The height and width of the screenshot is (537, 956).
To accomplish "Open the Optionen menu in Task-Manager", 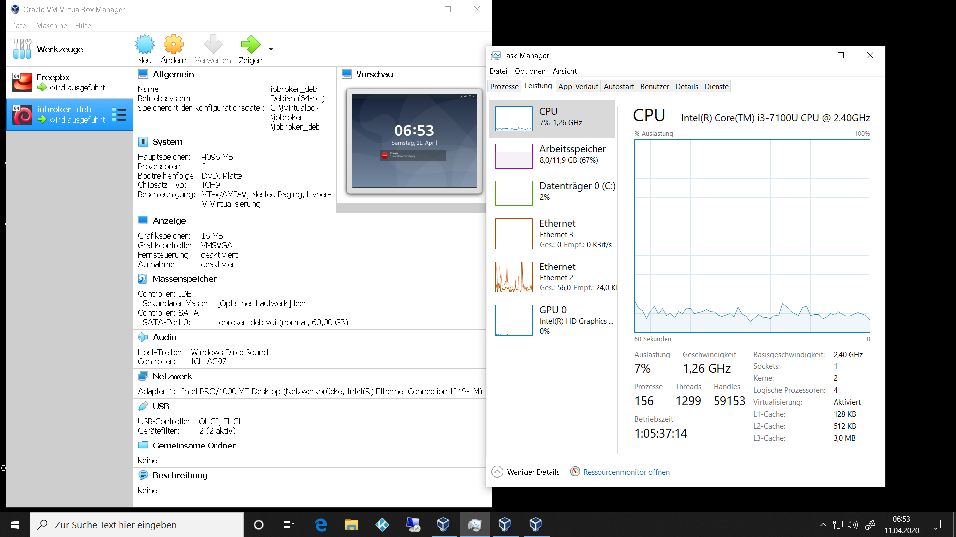I will coord(530,71).
